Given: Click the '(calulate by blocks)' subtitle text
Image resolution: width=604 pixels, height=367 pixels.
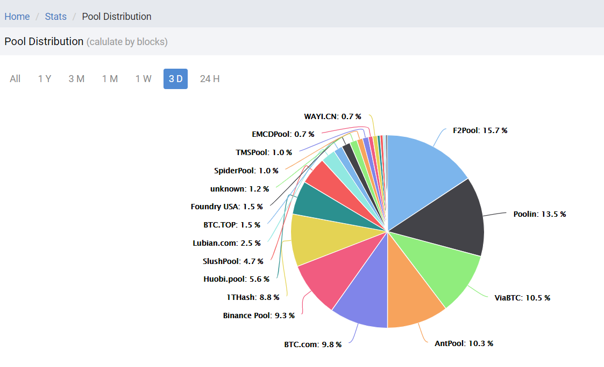Looking at the screenshot, I should click(127, 42).
